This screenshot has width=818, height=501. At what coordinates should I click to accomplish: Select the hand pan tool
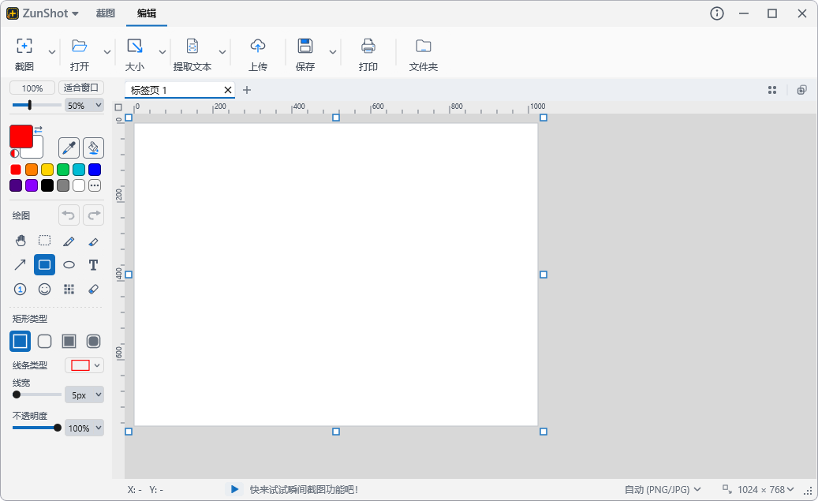click(x=21, y=241)
